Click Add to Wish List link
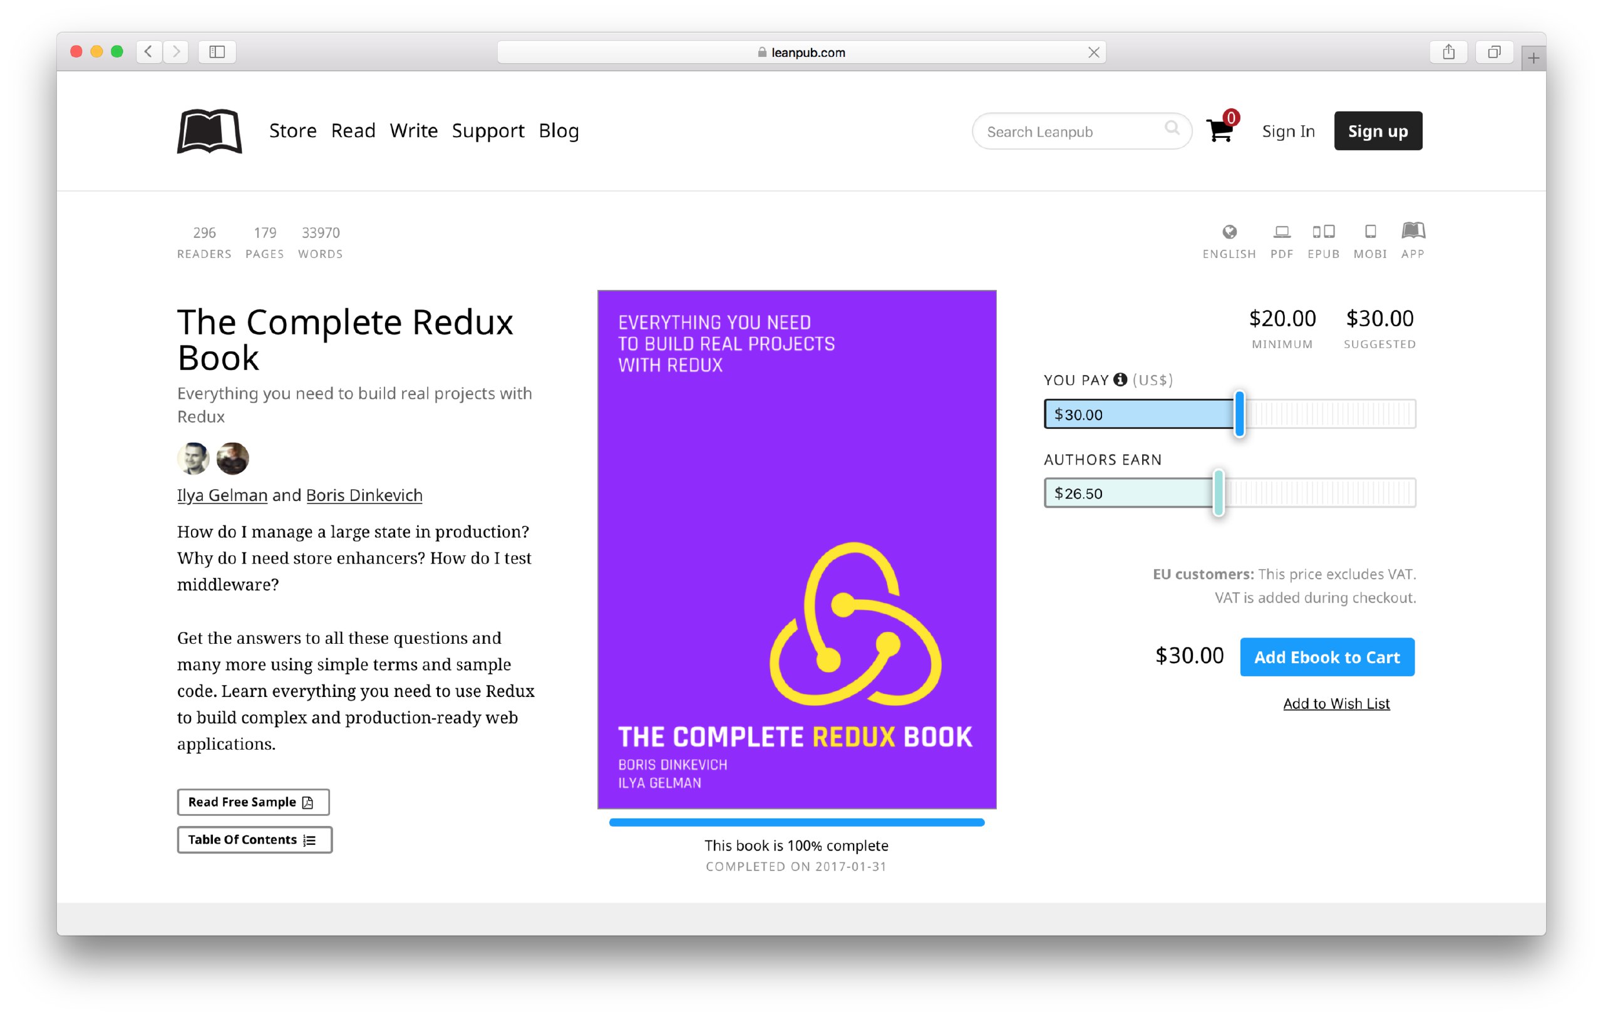 point(1336,703)
